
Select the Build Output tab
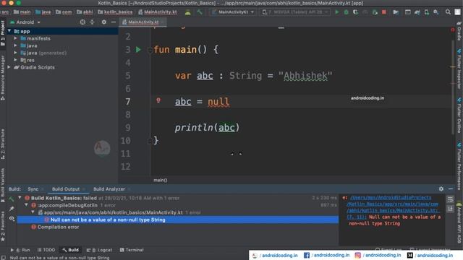pyautogui.click(x=66, y=189)
